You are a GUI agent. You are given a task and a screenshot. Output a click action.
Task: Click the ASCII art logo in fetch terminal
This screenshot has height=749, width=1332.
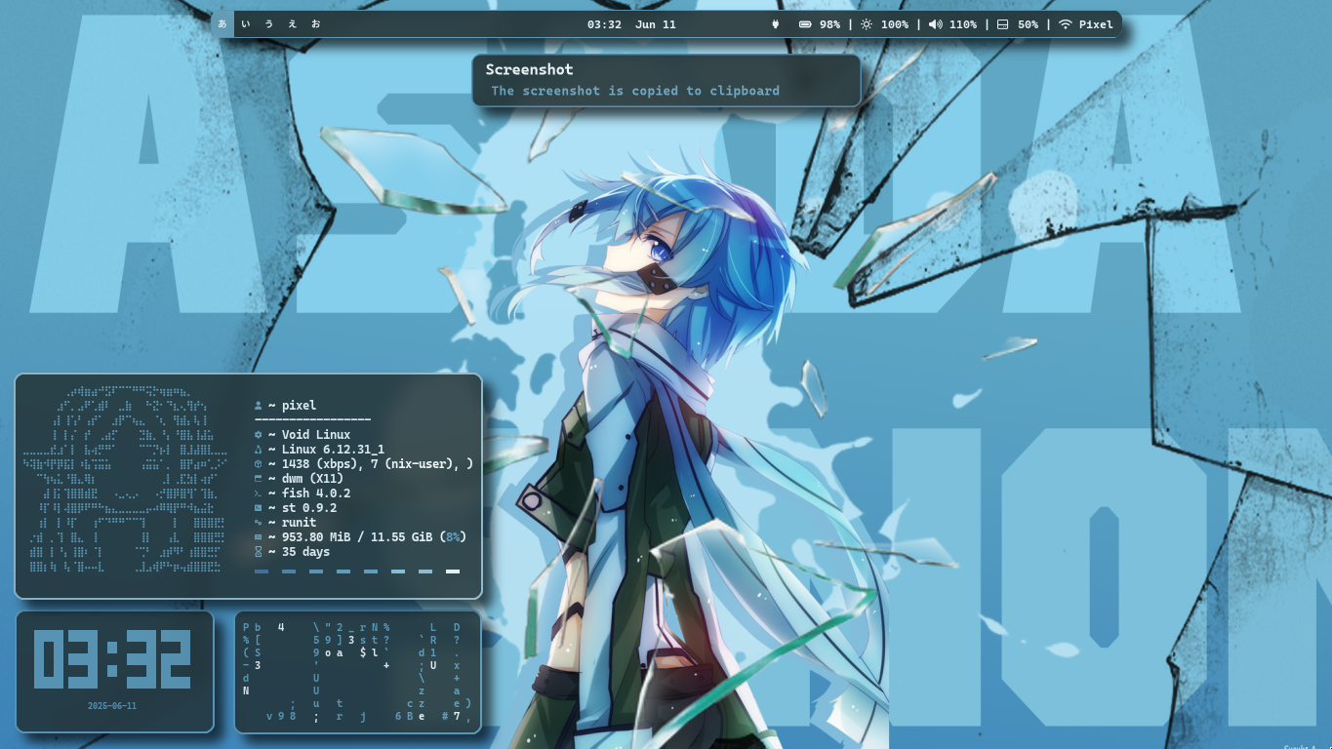(x=125, y=478)
